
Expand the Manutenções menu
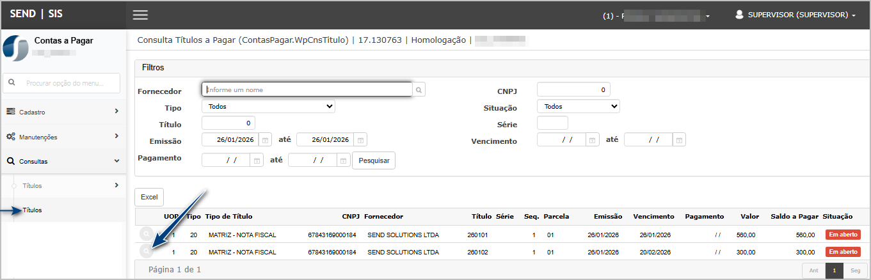tap(63, 137)
